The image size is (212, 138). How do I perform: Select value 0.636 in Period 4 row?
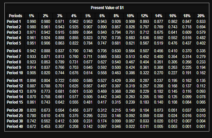[144, 38]
